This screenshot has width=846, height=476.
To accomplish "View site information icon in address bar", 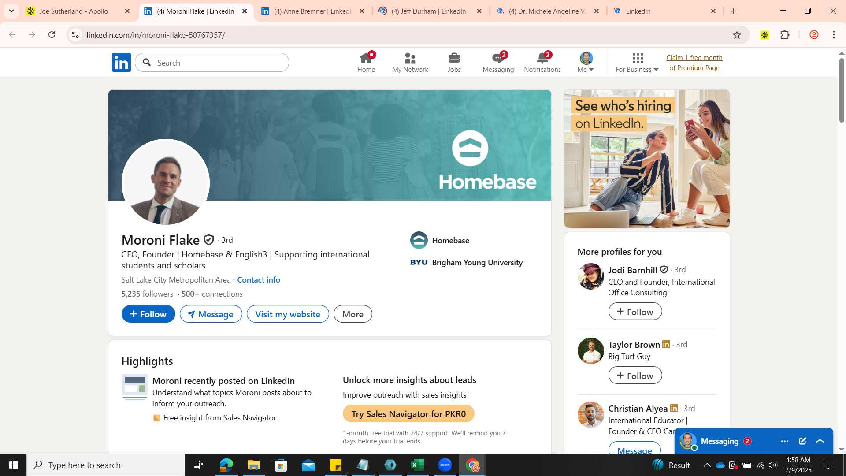I will (x=75, y=35).
